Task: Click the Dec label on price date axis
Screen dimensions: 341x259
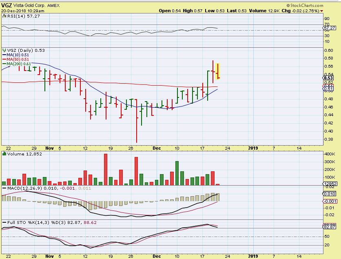Action: point(157,148)
